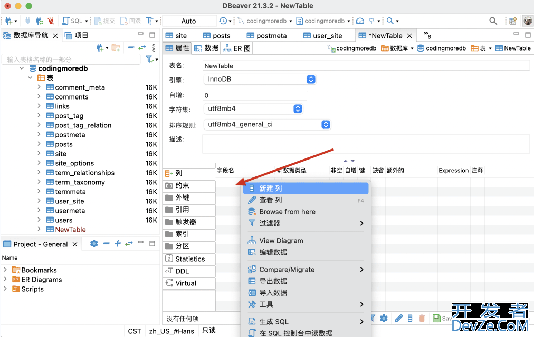Viewport: 534px width, 337px height.
Task: Show hidden editor tabs overflow
Action: 427,35
